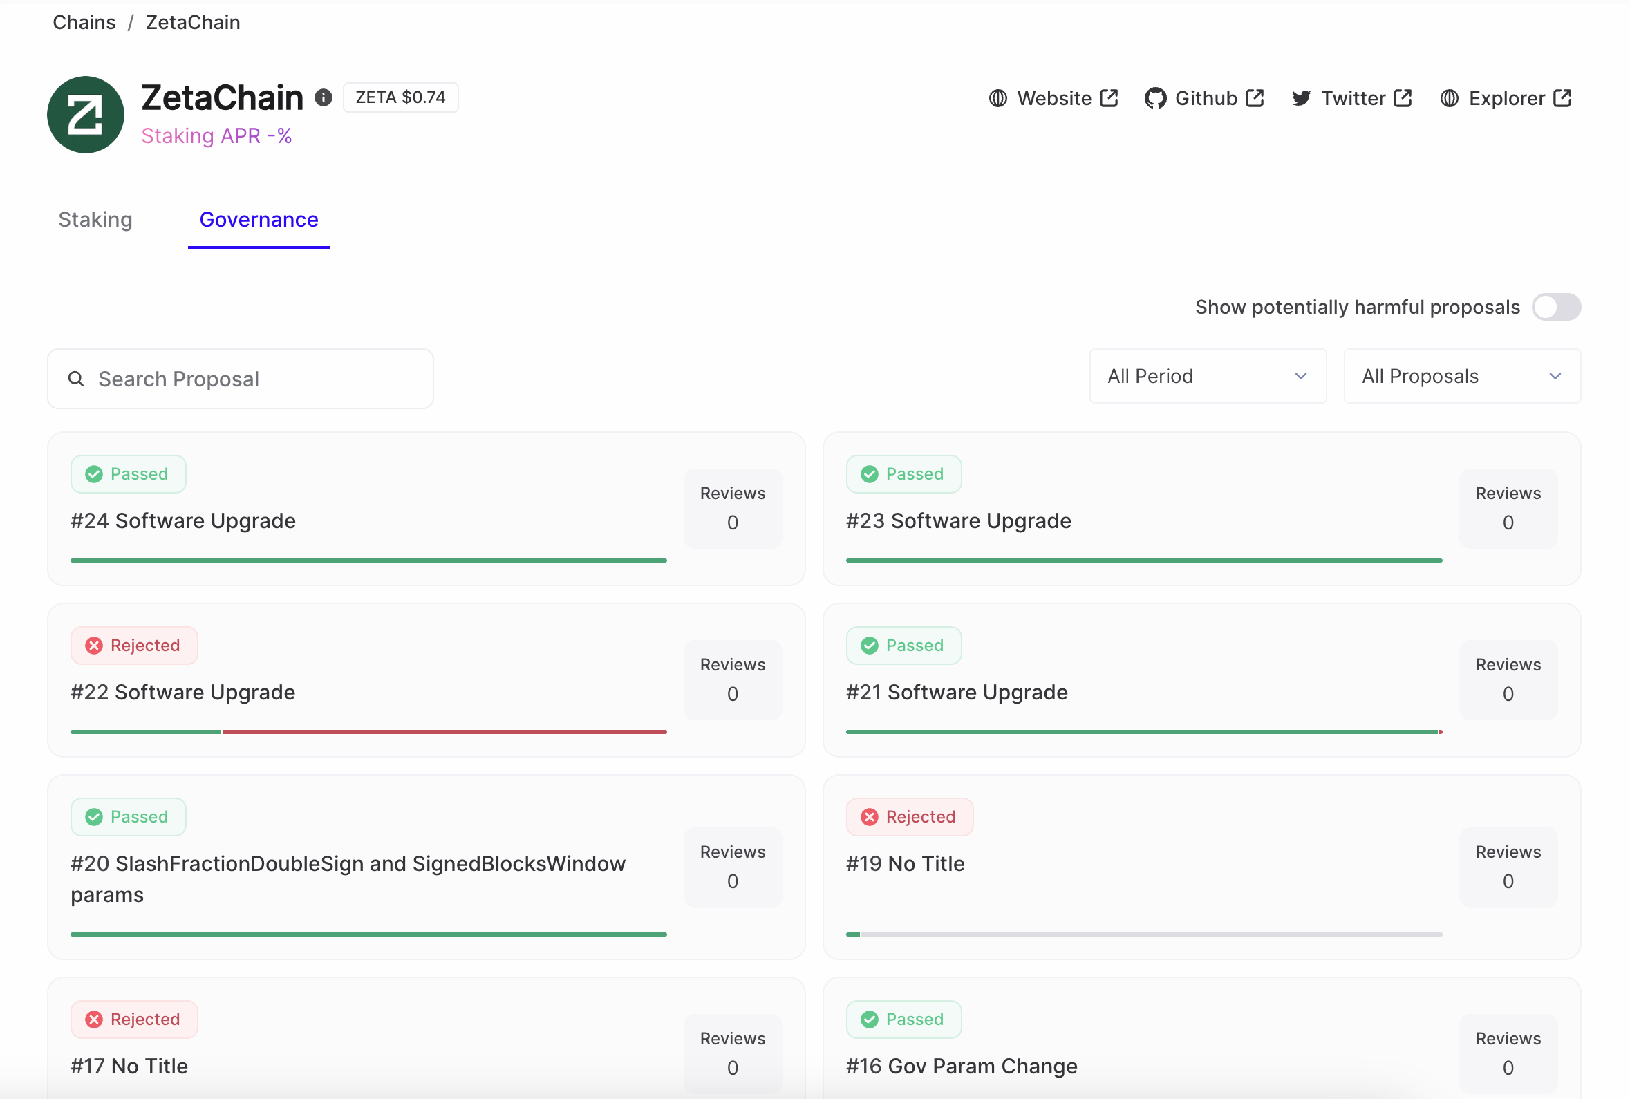Screen dimensions: 1630x1099
Task: Click the chevron arrow in All Period
Action: coord(1300,377)
